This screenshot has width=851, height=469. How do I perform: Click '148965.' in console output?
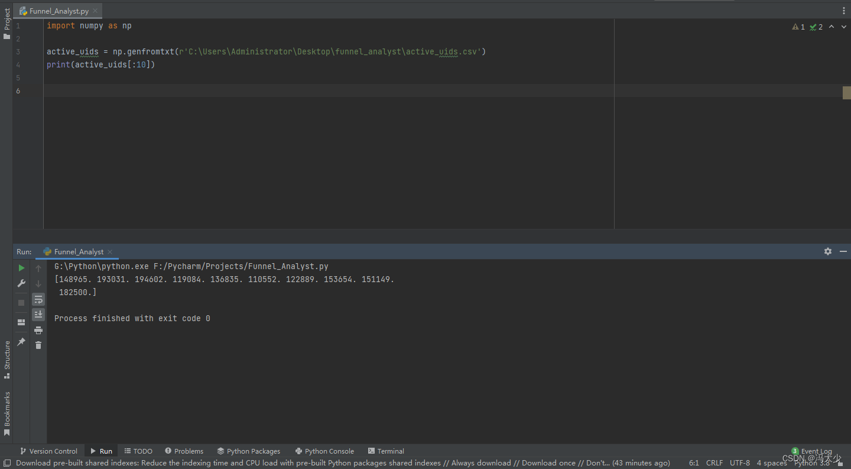tap(76, 280)
